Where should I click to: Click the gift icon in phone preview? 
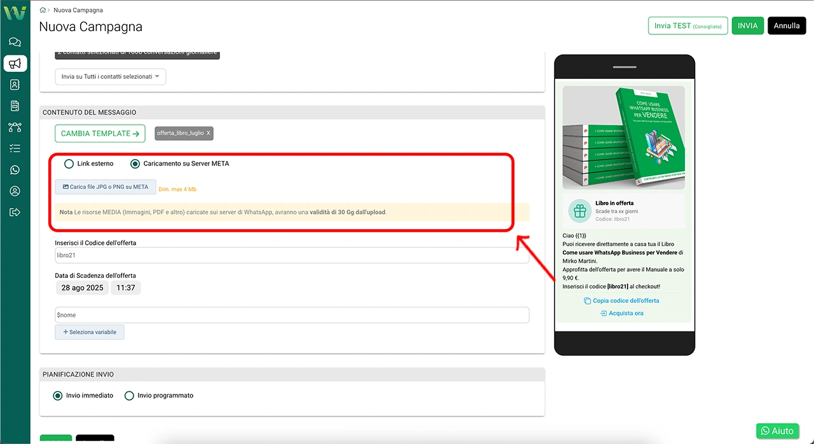(579, 211)
